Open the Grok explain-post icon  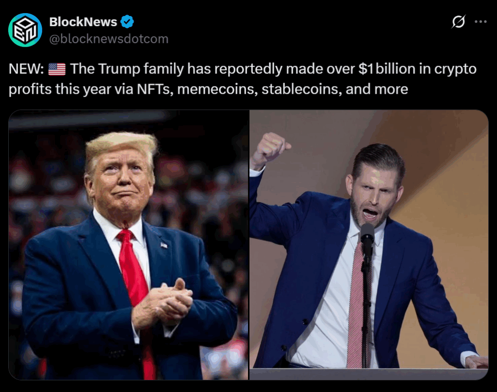tap(458, 22)
